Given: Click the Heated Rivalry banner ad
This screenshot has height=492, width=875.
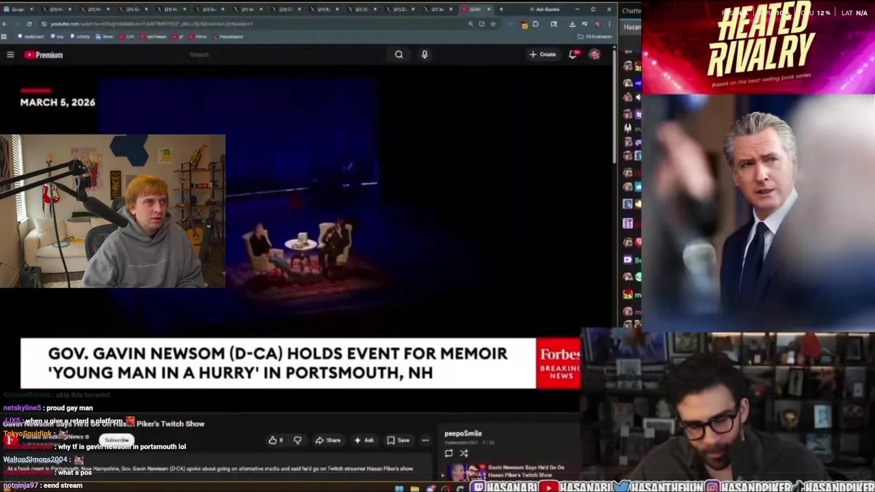Looking at the screenshot, I should [758, 46].
